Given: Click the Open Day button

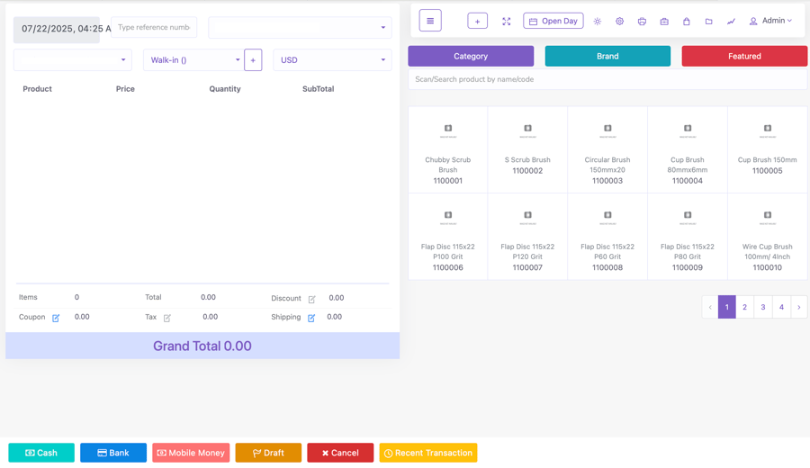Looking at the screenshot, I should click(x=553, y=21).
